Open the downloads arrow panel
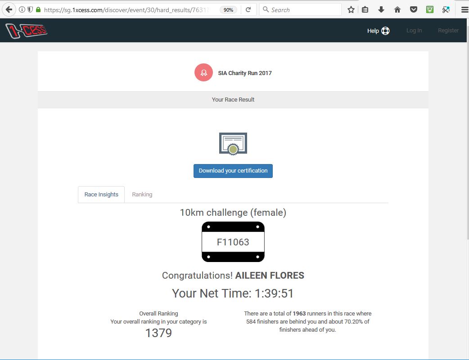The width and height of the screenshot is (469, 360). (x=381, y=9)
